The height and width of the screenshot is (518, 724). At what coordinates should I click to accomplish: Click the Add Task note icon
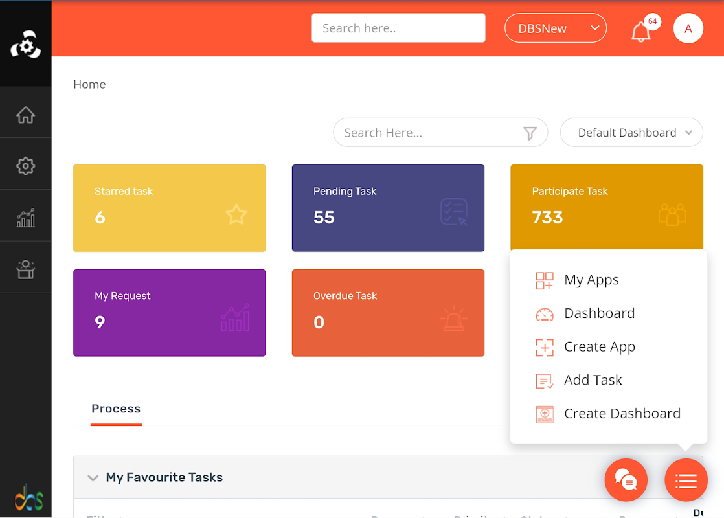coord(545,381)
